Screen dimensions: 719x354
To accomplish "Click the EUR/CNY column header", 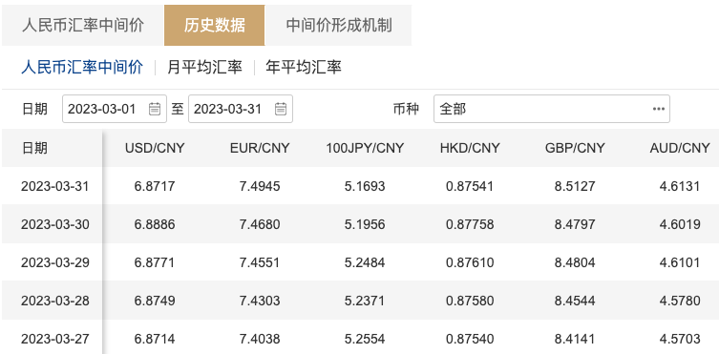I will [x=260, y=148].
